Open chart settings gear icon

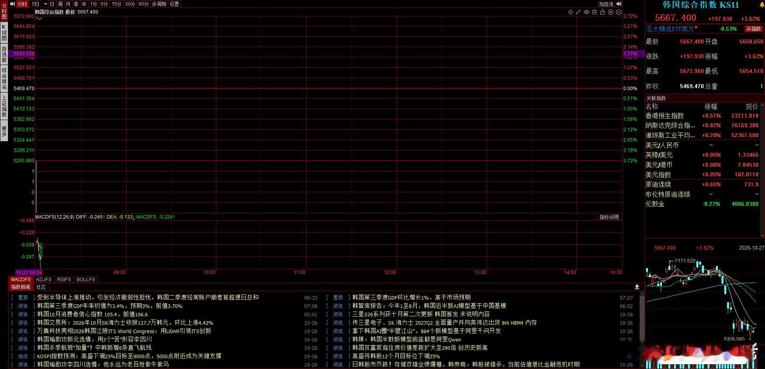[x=570, y=12]
